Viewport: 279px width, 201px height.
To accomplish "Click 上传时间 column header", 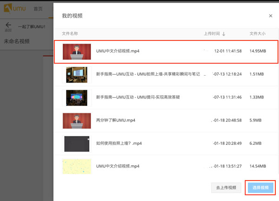I will coord(212,34).
